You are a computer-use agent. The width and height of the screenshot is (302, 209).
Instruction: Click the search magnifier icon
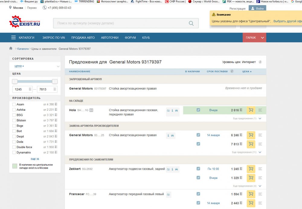191,23
